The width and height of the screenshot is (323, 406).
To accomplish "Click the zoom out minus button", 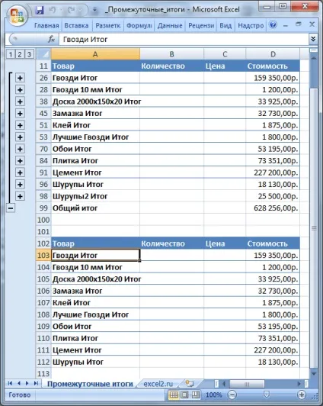I will pyautogui.click(x=232, y=395).
